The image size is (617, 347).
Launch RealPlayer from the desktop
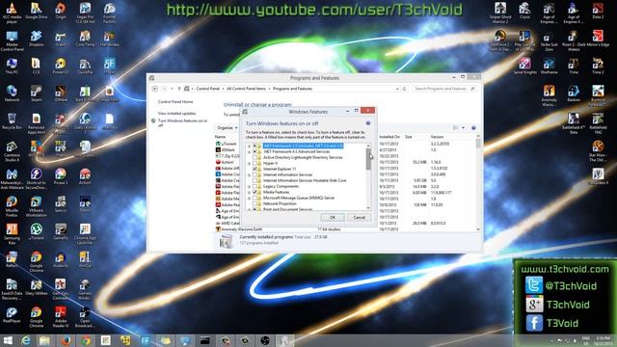(12, 315)
